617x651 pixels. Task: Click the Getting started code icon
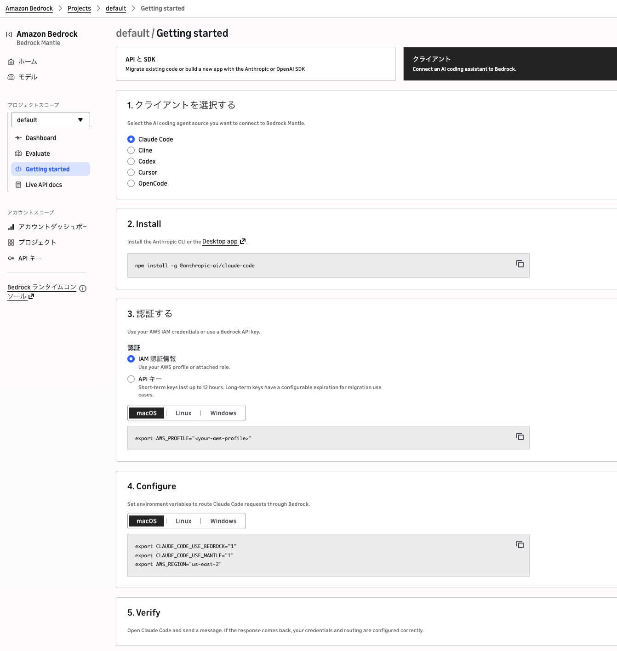(x=18, y=169)
